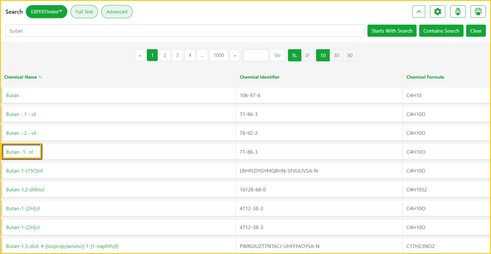Image resolution: width=491 pixels, height=254 pixels.
Task: Select 10 results per page
Action: [323, 55]
